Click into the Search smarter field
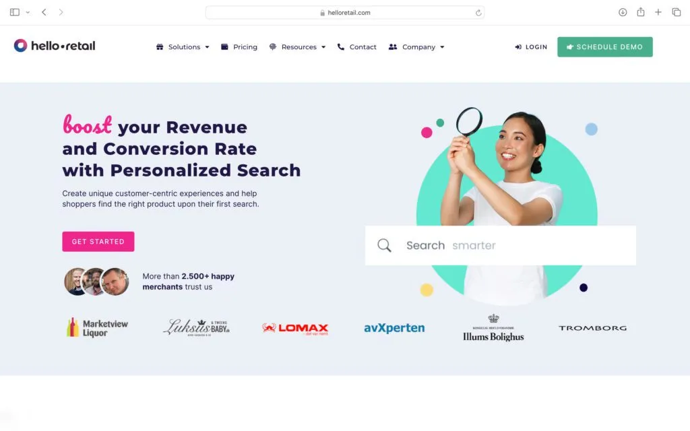This screenshot has width=690, height=431. point(512,246)
